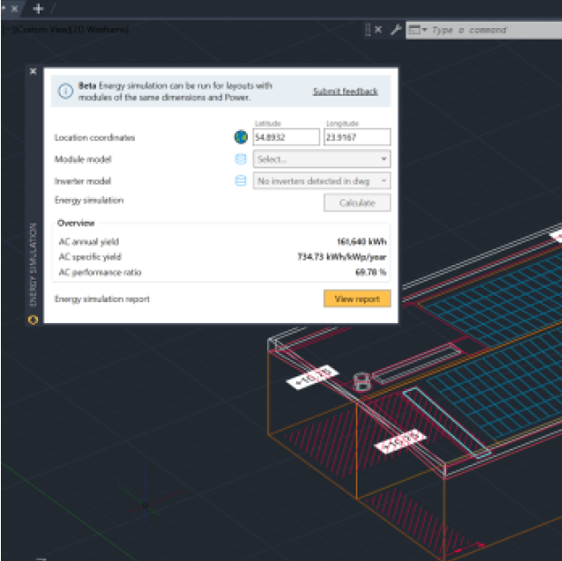The image size is (562, 561).
Task: Click the View report button
Action: point(357,299)
